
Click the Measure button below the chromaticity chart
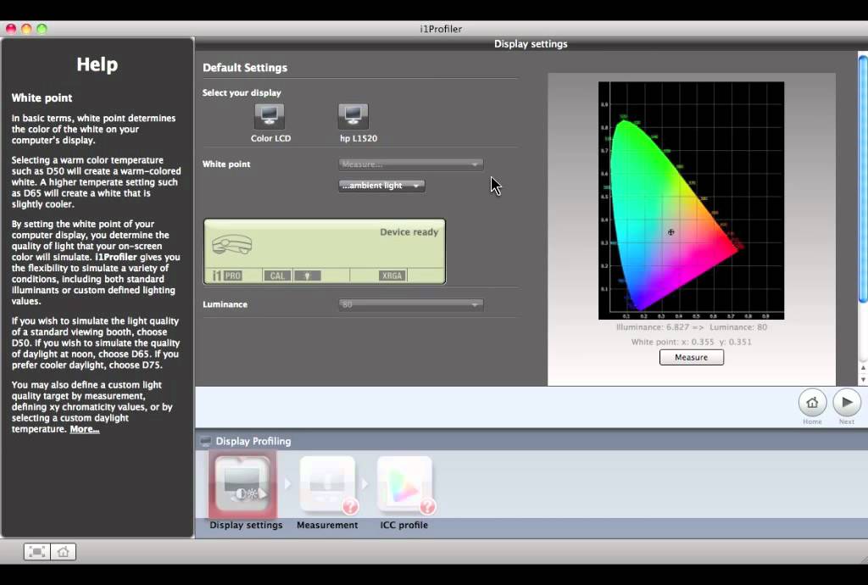(x=692, y=357)
